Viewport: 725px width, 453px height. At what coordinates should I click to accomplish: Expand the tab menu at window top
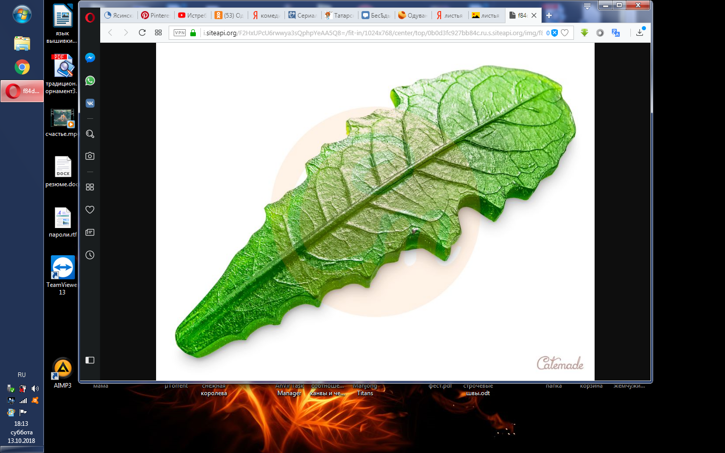click(587, 7)
